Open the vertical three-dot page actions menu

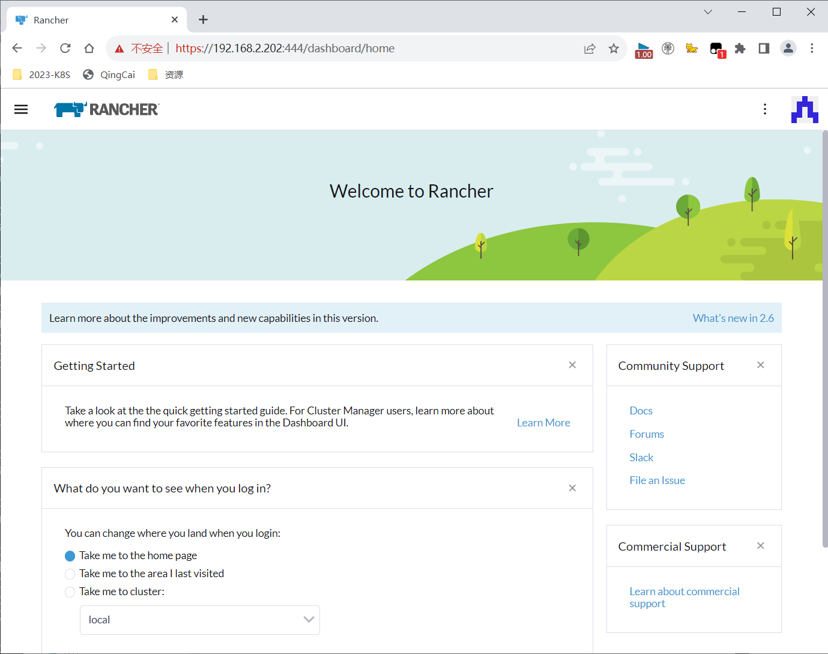tap(764, 109)
